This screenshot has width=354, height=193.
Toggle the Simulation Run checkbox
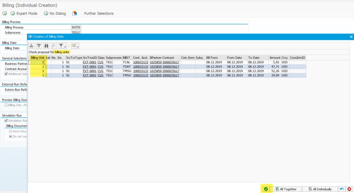6,120
